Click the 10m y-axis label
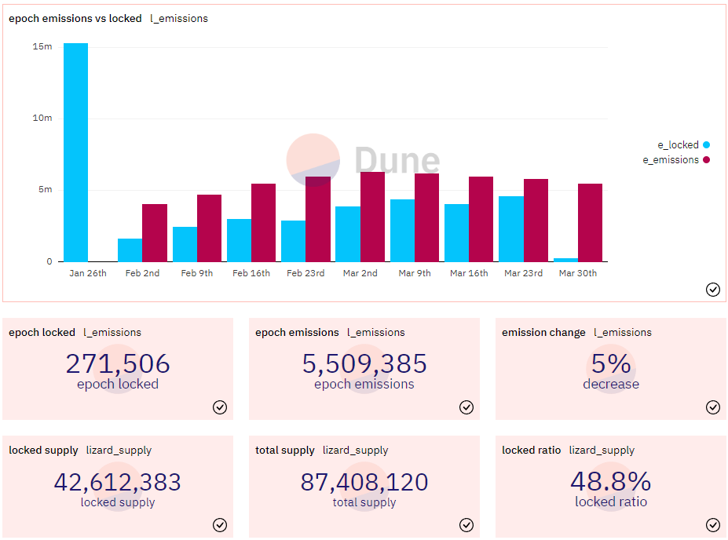This screenshot has width=728, height=540. [42, 118]
